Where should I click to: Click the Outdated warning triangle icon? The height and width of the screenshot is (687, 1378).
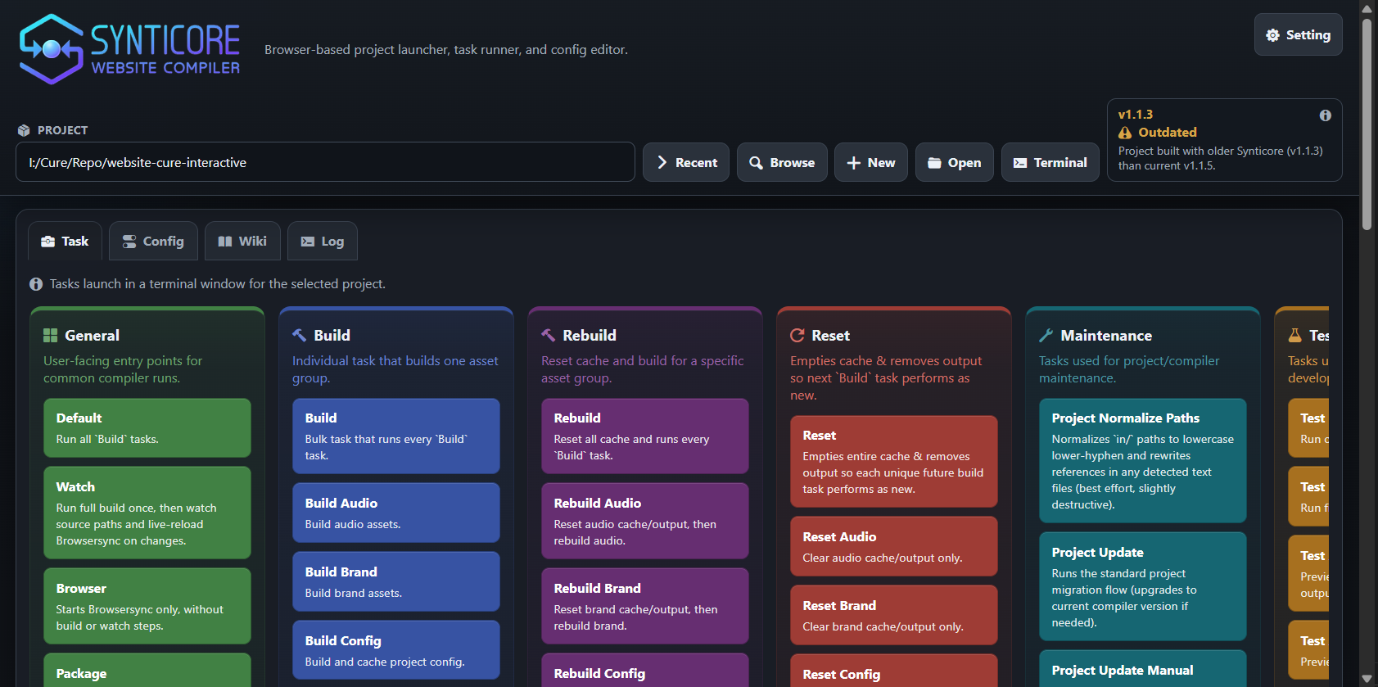coord(1125,133)
